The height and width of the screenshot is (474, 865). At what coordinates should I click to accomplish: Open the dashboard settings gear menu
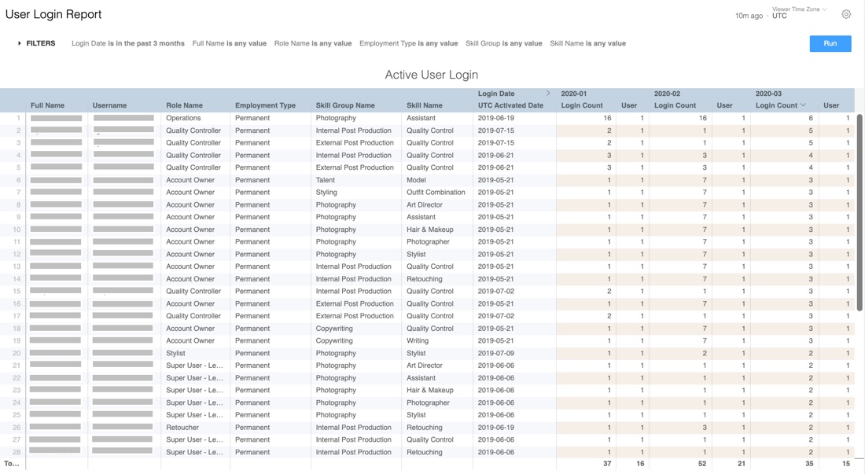point(846,14)
